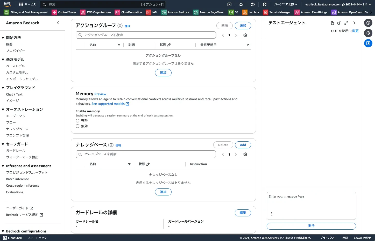Screen dimensions: 375x241
Task: Open CloudShell from the bottom bar
Action: pyautogui.click(x=12, y=238)
